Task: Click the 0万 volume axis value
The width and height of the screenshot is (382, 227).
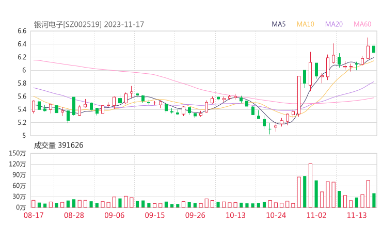Action: point(21,207)
